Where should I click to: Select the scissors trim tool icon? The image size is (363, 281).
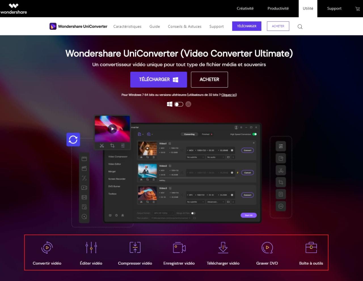coord(102,146)
